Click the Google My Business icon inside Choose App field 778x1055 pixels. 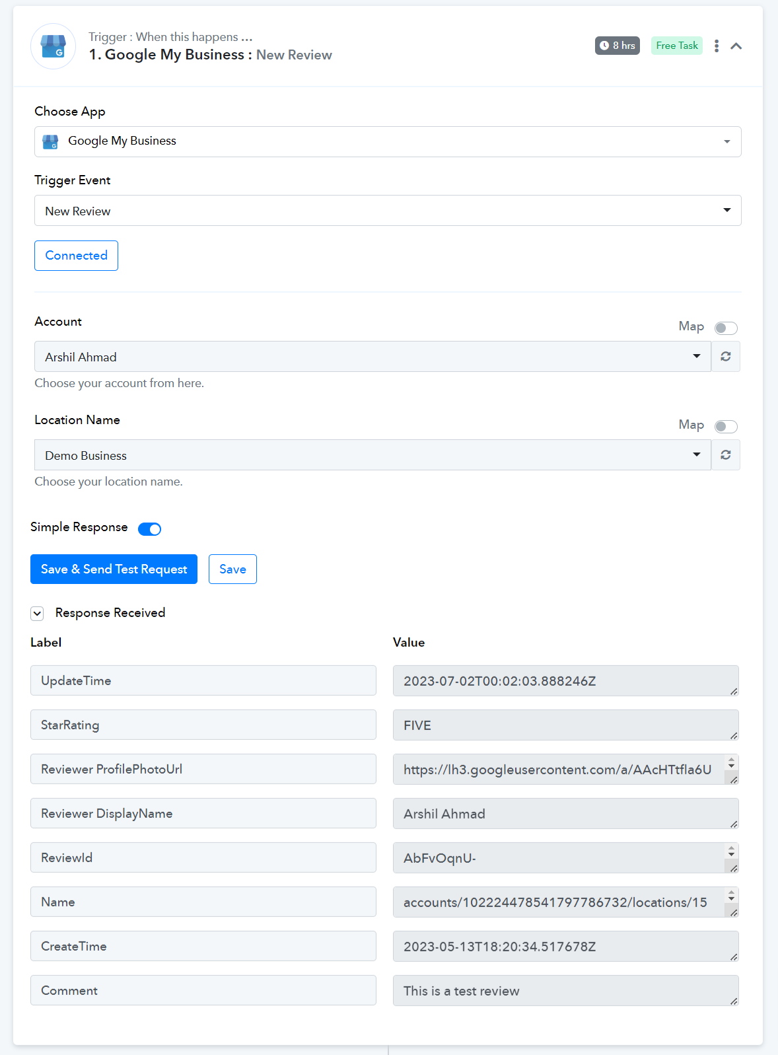coord(50,141)
